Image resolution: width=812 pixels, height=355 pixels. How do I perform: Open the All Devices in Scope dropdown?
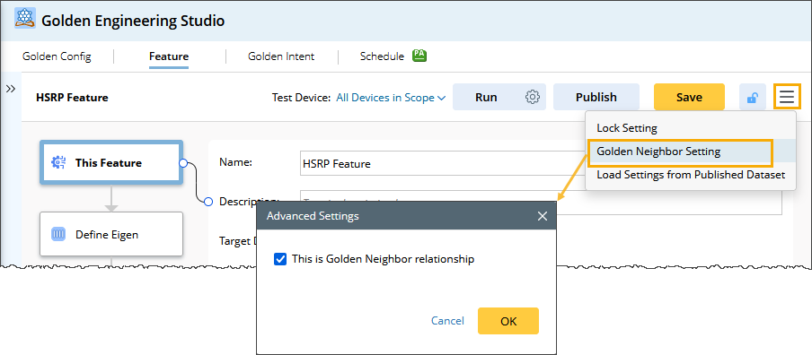tap(391, 98)
